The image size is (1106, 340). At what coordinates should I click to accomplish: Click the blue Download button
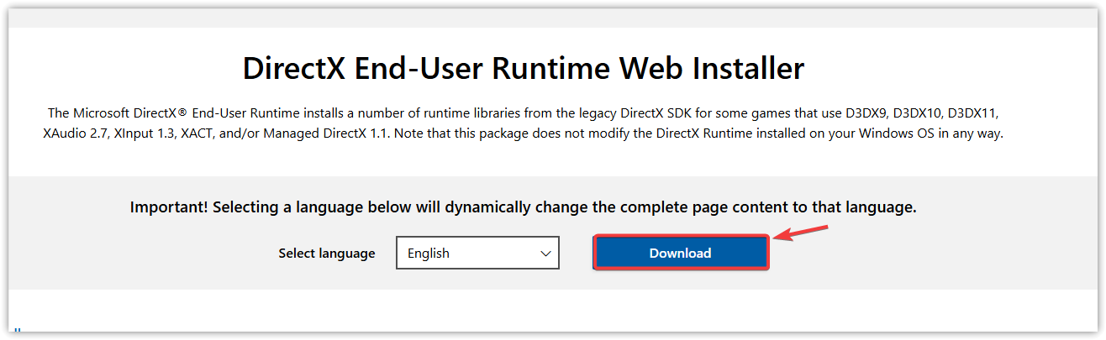coord(680,253)
